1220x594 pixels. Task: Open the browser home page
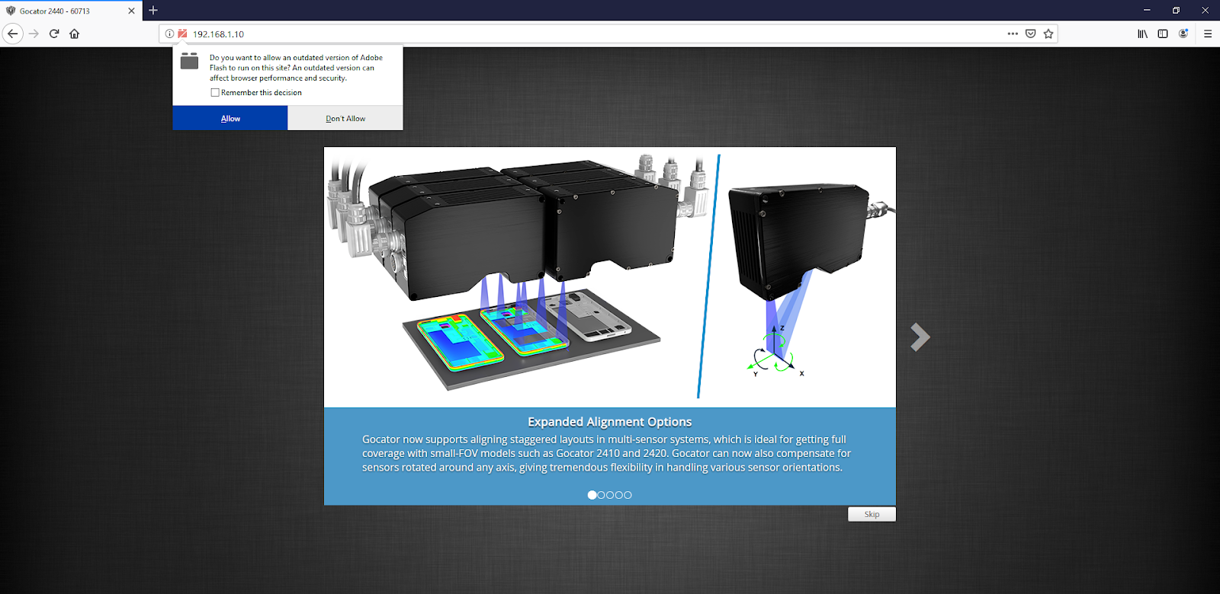point(75,34)
